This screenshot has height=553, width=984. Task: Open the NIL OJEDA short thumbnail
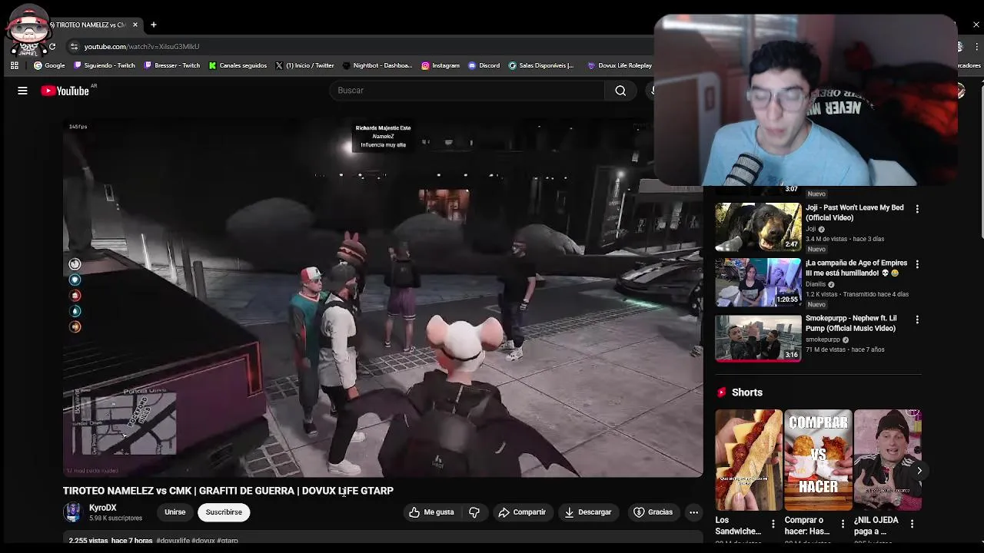pyautogui.click(x=887, y=460)
